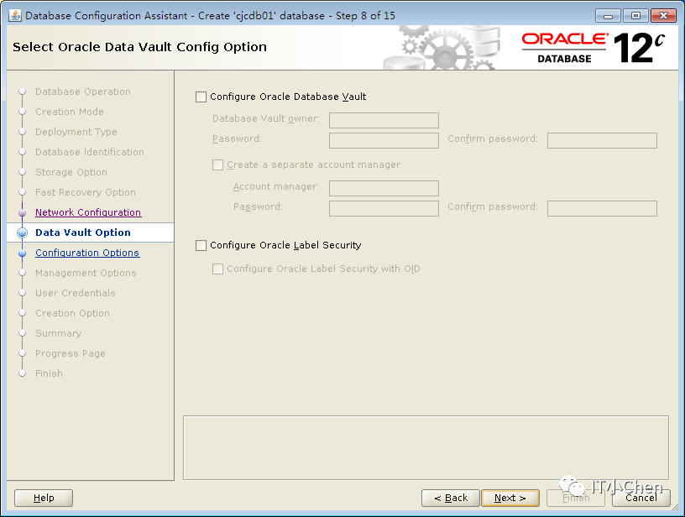Focus the Account manager Password field
The image size is (685, 517).
[x=384, y=208]
